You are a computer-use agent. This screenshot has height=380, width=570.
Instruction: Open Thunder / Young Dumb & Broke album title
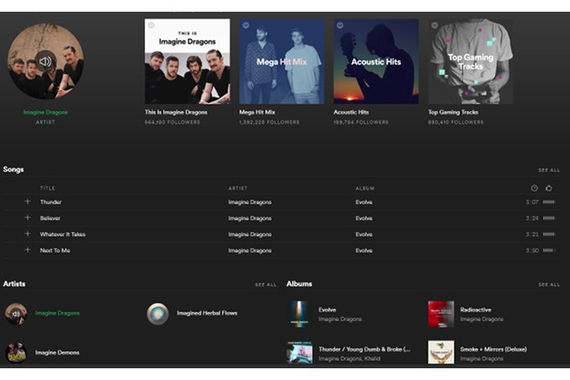[365, 349]
